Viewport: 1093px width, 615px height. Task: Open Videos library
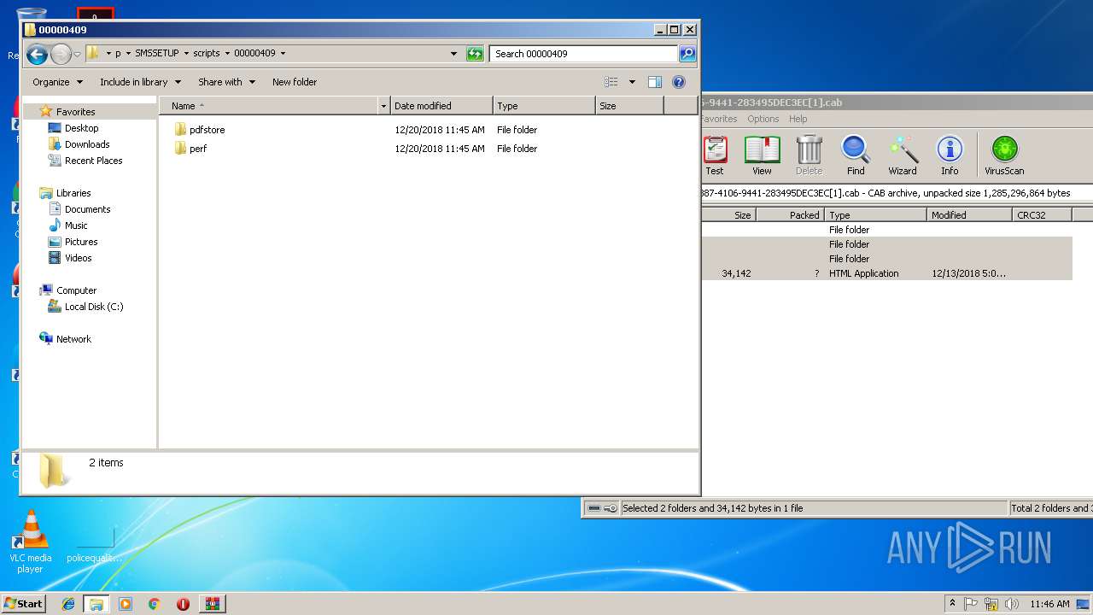(x=78, y=258)
